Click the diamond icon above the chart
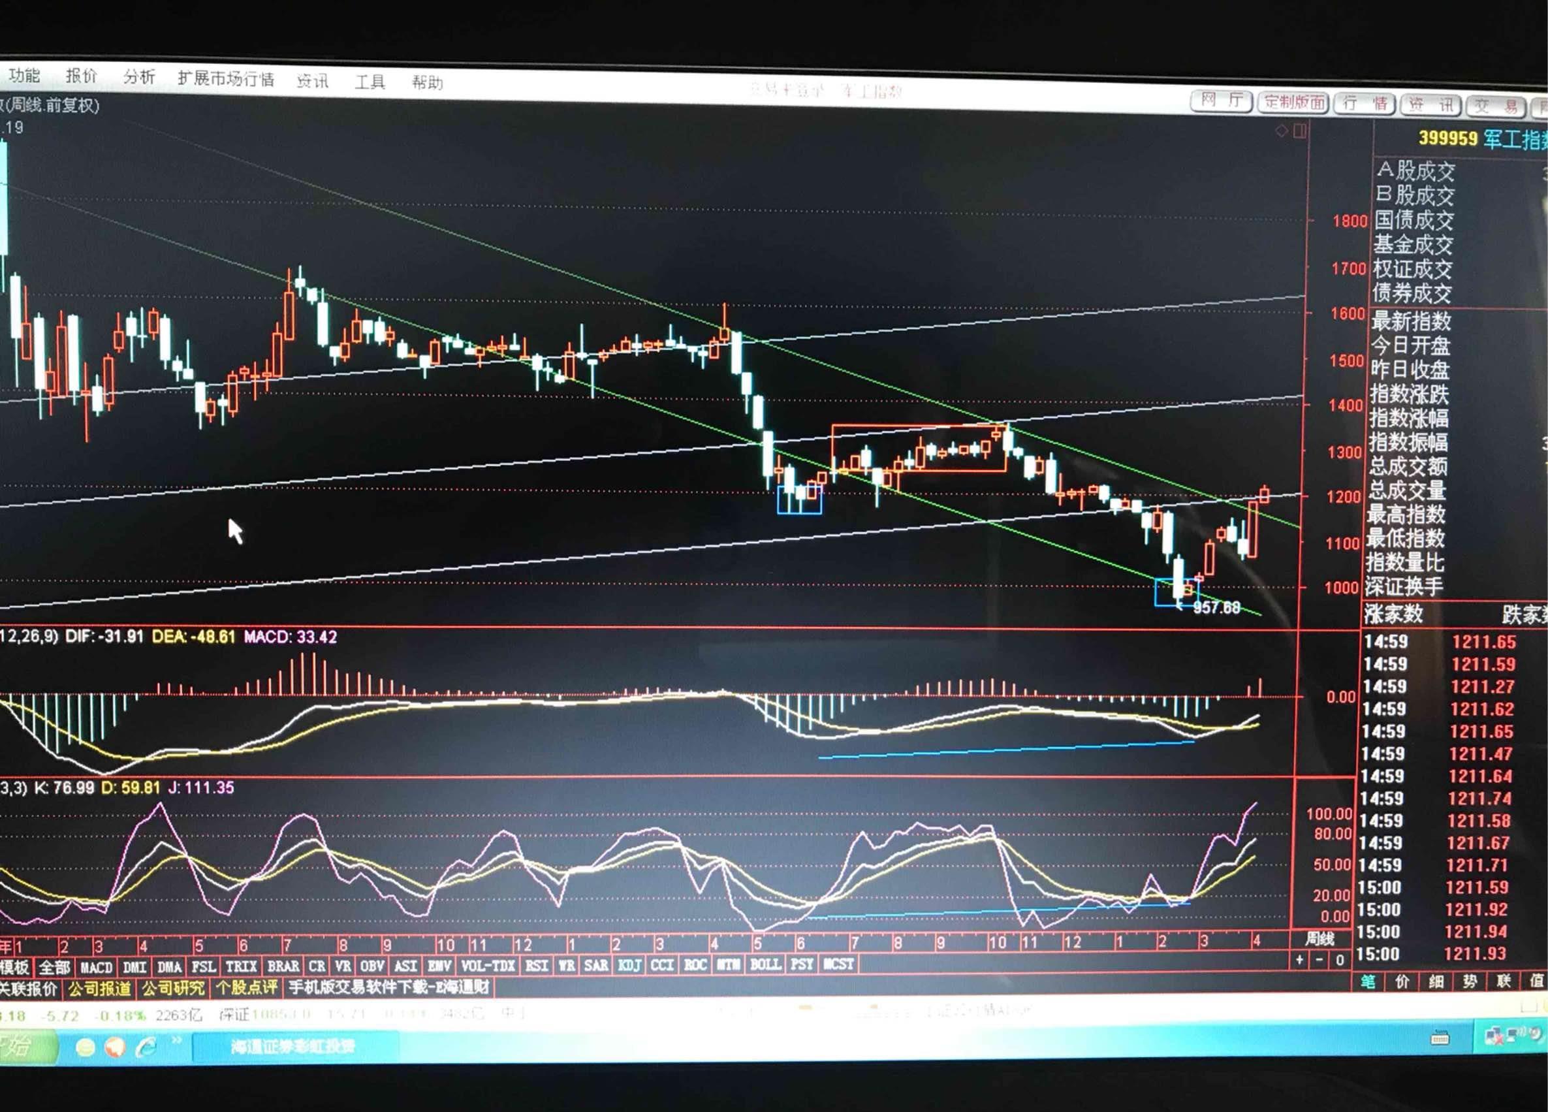This screenshot has width=1548, height=1112. tap(1281, 131)
